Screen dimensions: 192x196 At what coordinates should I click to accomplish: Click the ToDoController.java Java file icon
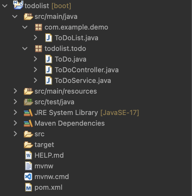[49, 70]
